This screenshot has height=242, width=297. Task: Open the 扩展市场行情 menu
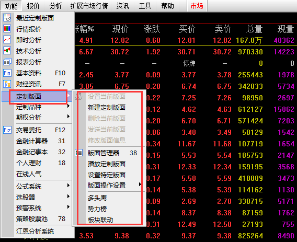(89, 6)
